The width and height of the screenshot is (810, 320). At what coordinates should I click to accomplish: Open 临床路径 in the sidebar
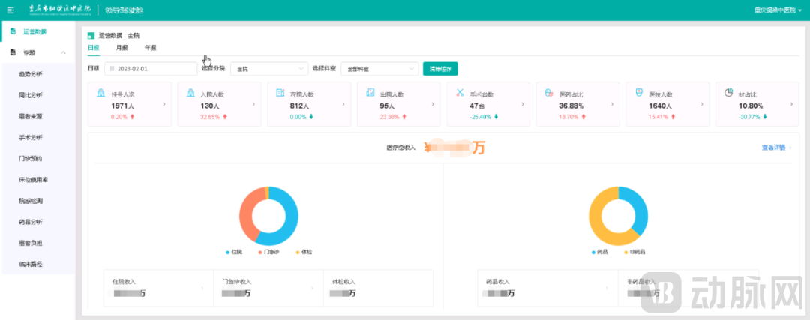tap(37, 265)
